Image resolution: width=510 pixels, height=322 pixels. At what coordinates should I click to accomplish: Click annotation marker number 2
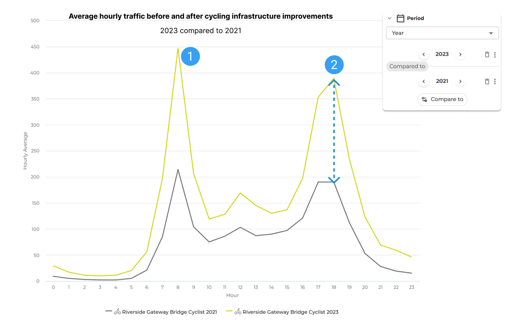tap(334, 65)
